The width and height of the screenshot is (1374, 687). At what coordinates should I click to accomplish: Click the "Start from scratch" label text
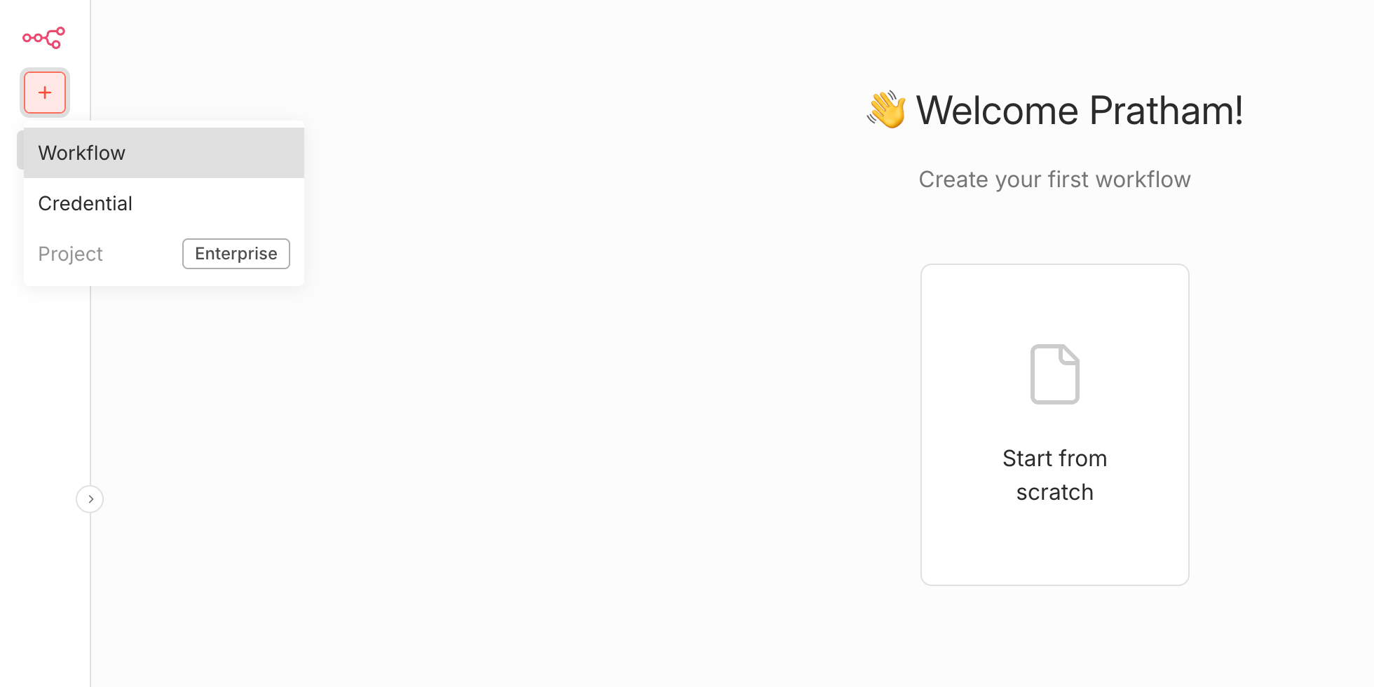click(x=1054, y=475)
